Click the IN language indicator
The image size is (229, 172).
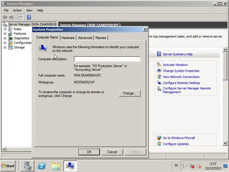pyautogui.click(x=176, y=165)
